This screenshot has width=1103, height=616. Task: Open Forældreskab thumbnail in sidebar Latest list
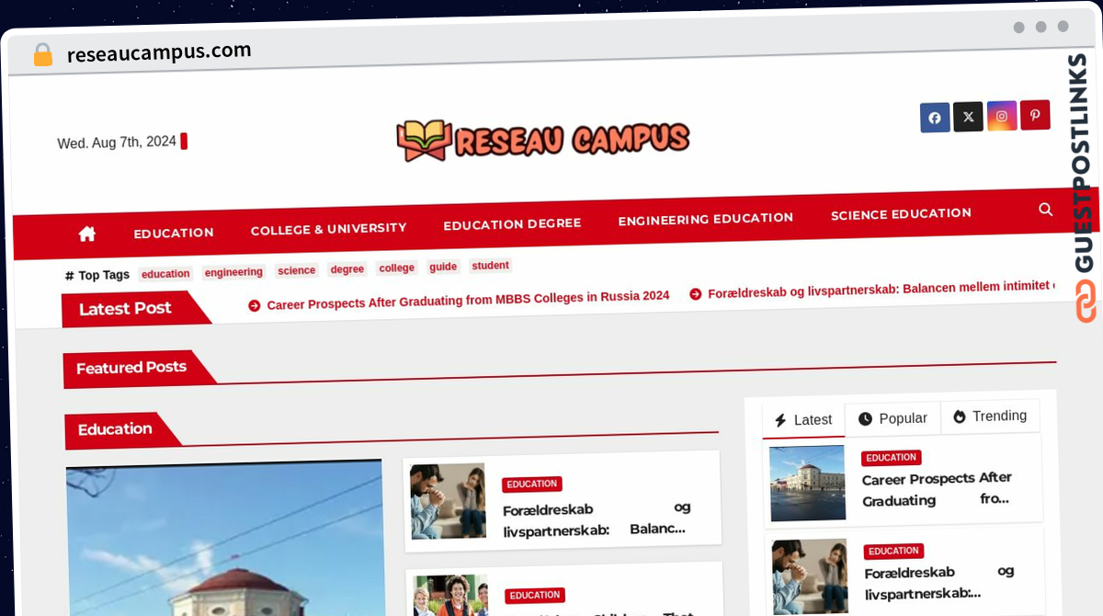click(810, 576)
